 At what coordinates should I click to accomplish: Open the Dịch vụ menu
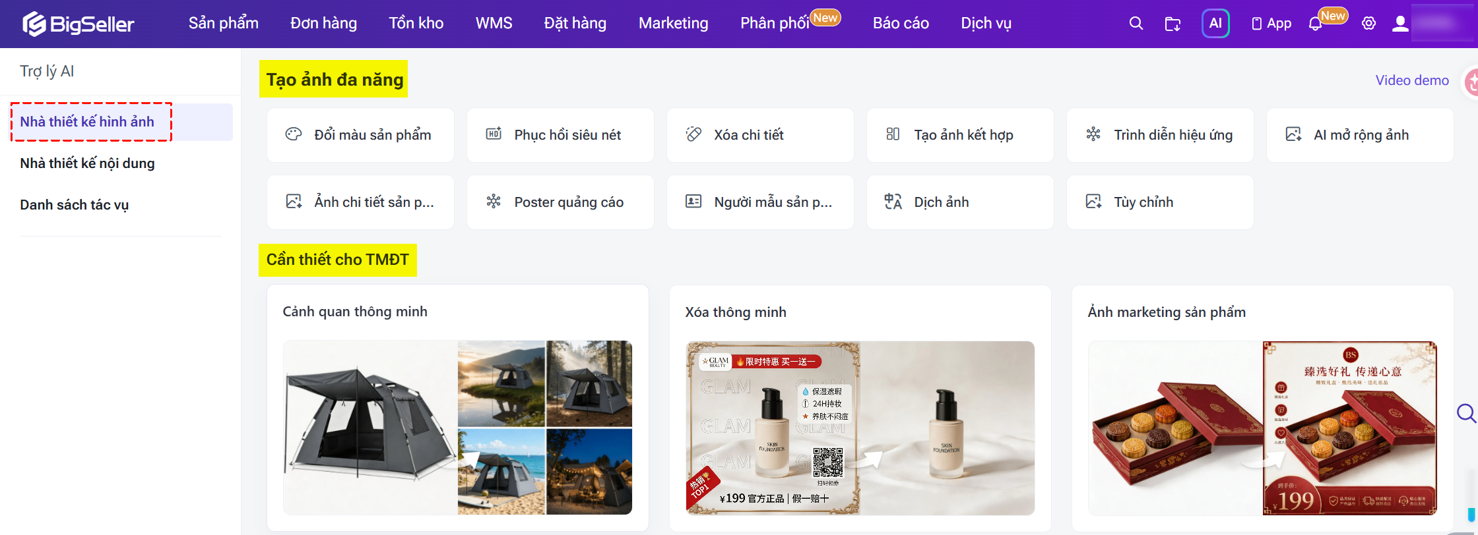[x=986, y=24]
